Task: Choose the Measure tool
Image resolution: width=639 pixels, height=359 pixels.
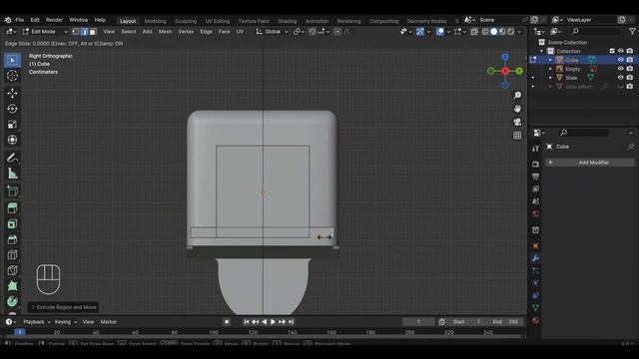Action: point(12,173)
